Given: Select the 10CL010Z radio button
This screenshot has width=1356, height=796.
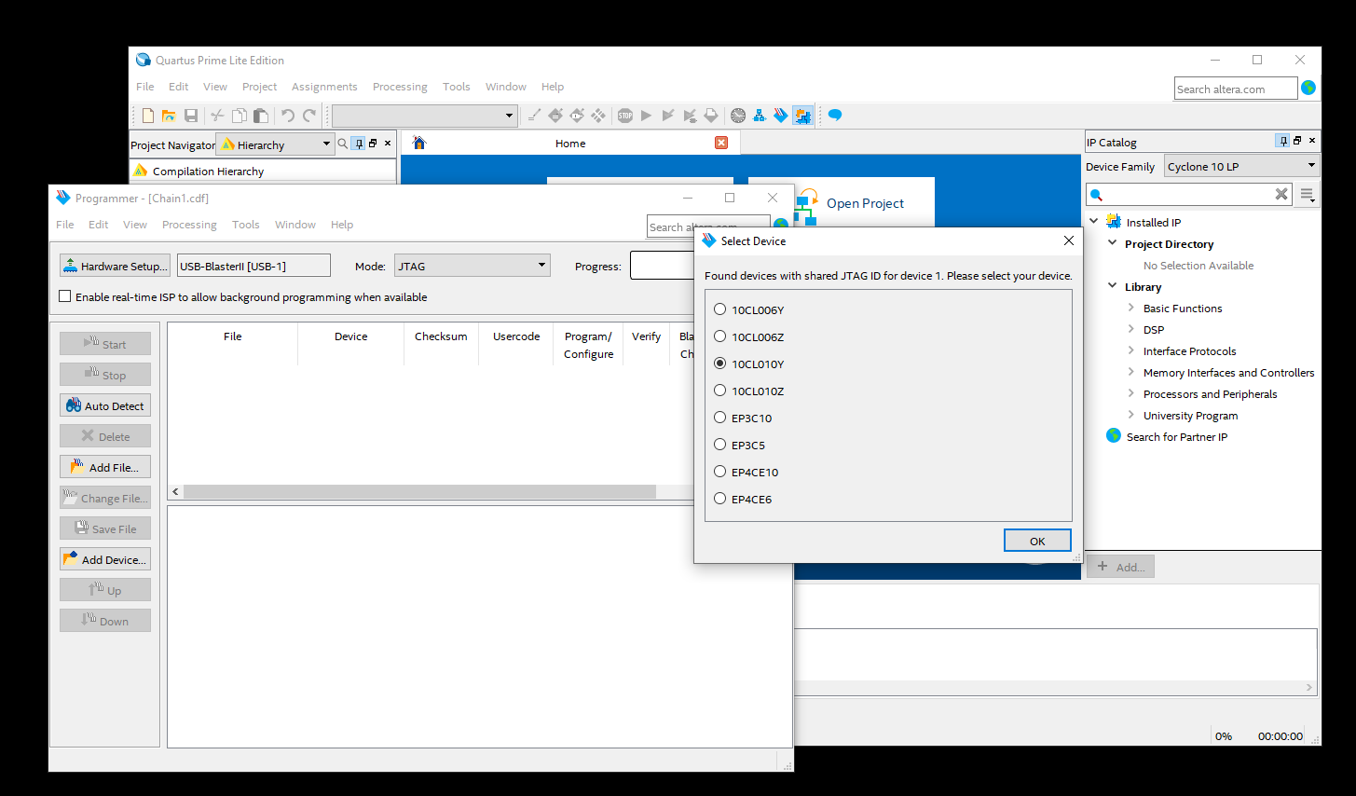Looking at the screenshot, I should point(719,391).
